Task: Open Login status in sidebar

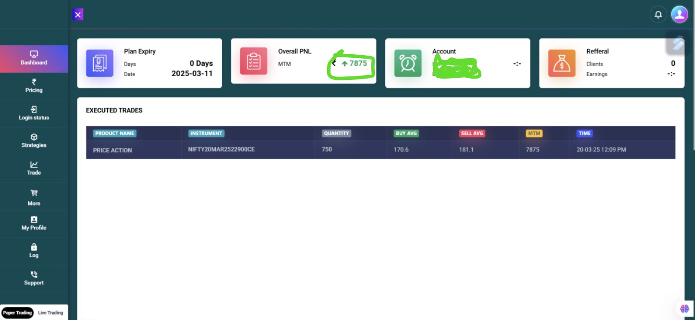Action: pyautogui.click(x=34, y=113)
